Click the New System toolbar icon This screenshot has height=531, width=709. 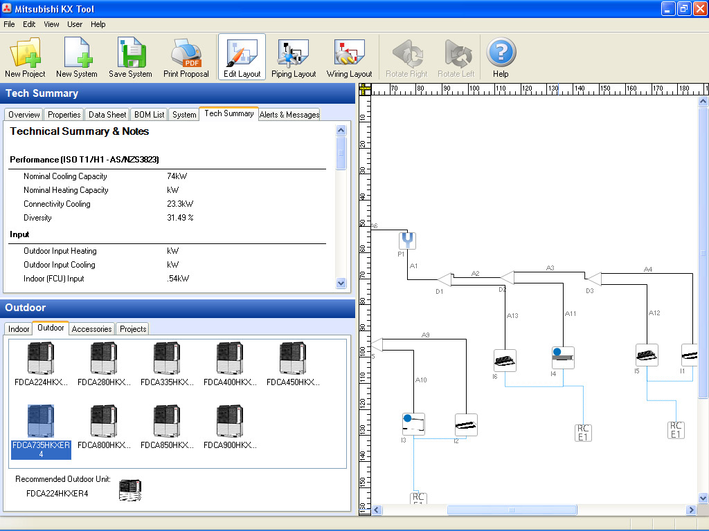[x=76, y=57]
